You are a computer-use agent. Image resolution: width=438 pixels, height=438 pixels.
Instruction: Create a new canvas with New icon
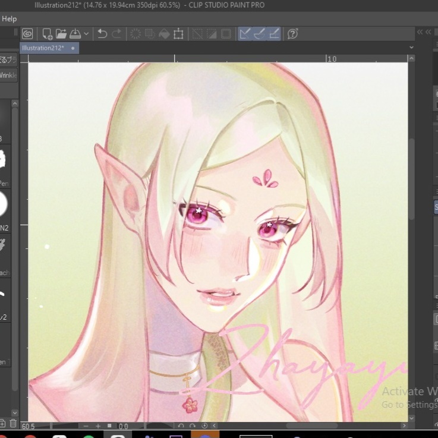(47, 34)
